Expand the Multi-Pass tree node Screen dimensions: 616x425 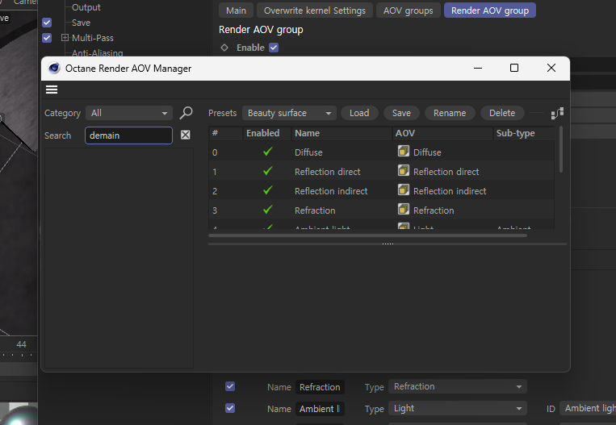click(65, 38)
